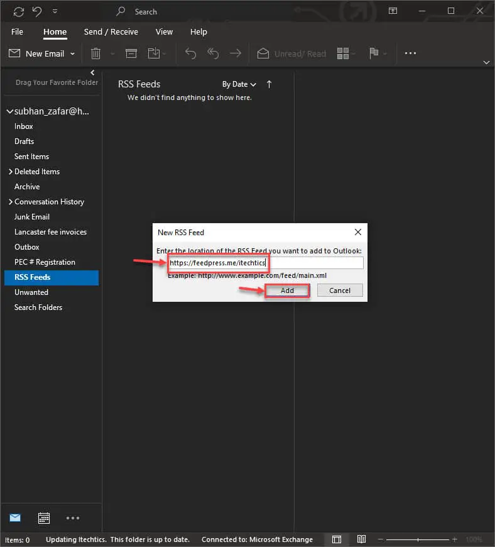Image resolution: width=495 pixels, height=547 pixels.
Task: Select the RSS Feeds folder
Action: pos(52,277)
